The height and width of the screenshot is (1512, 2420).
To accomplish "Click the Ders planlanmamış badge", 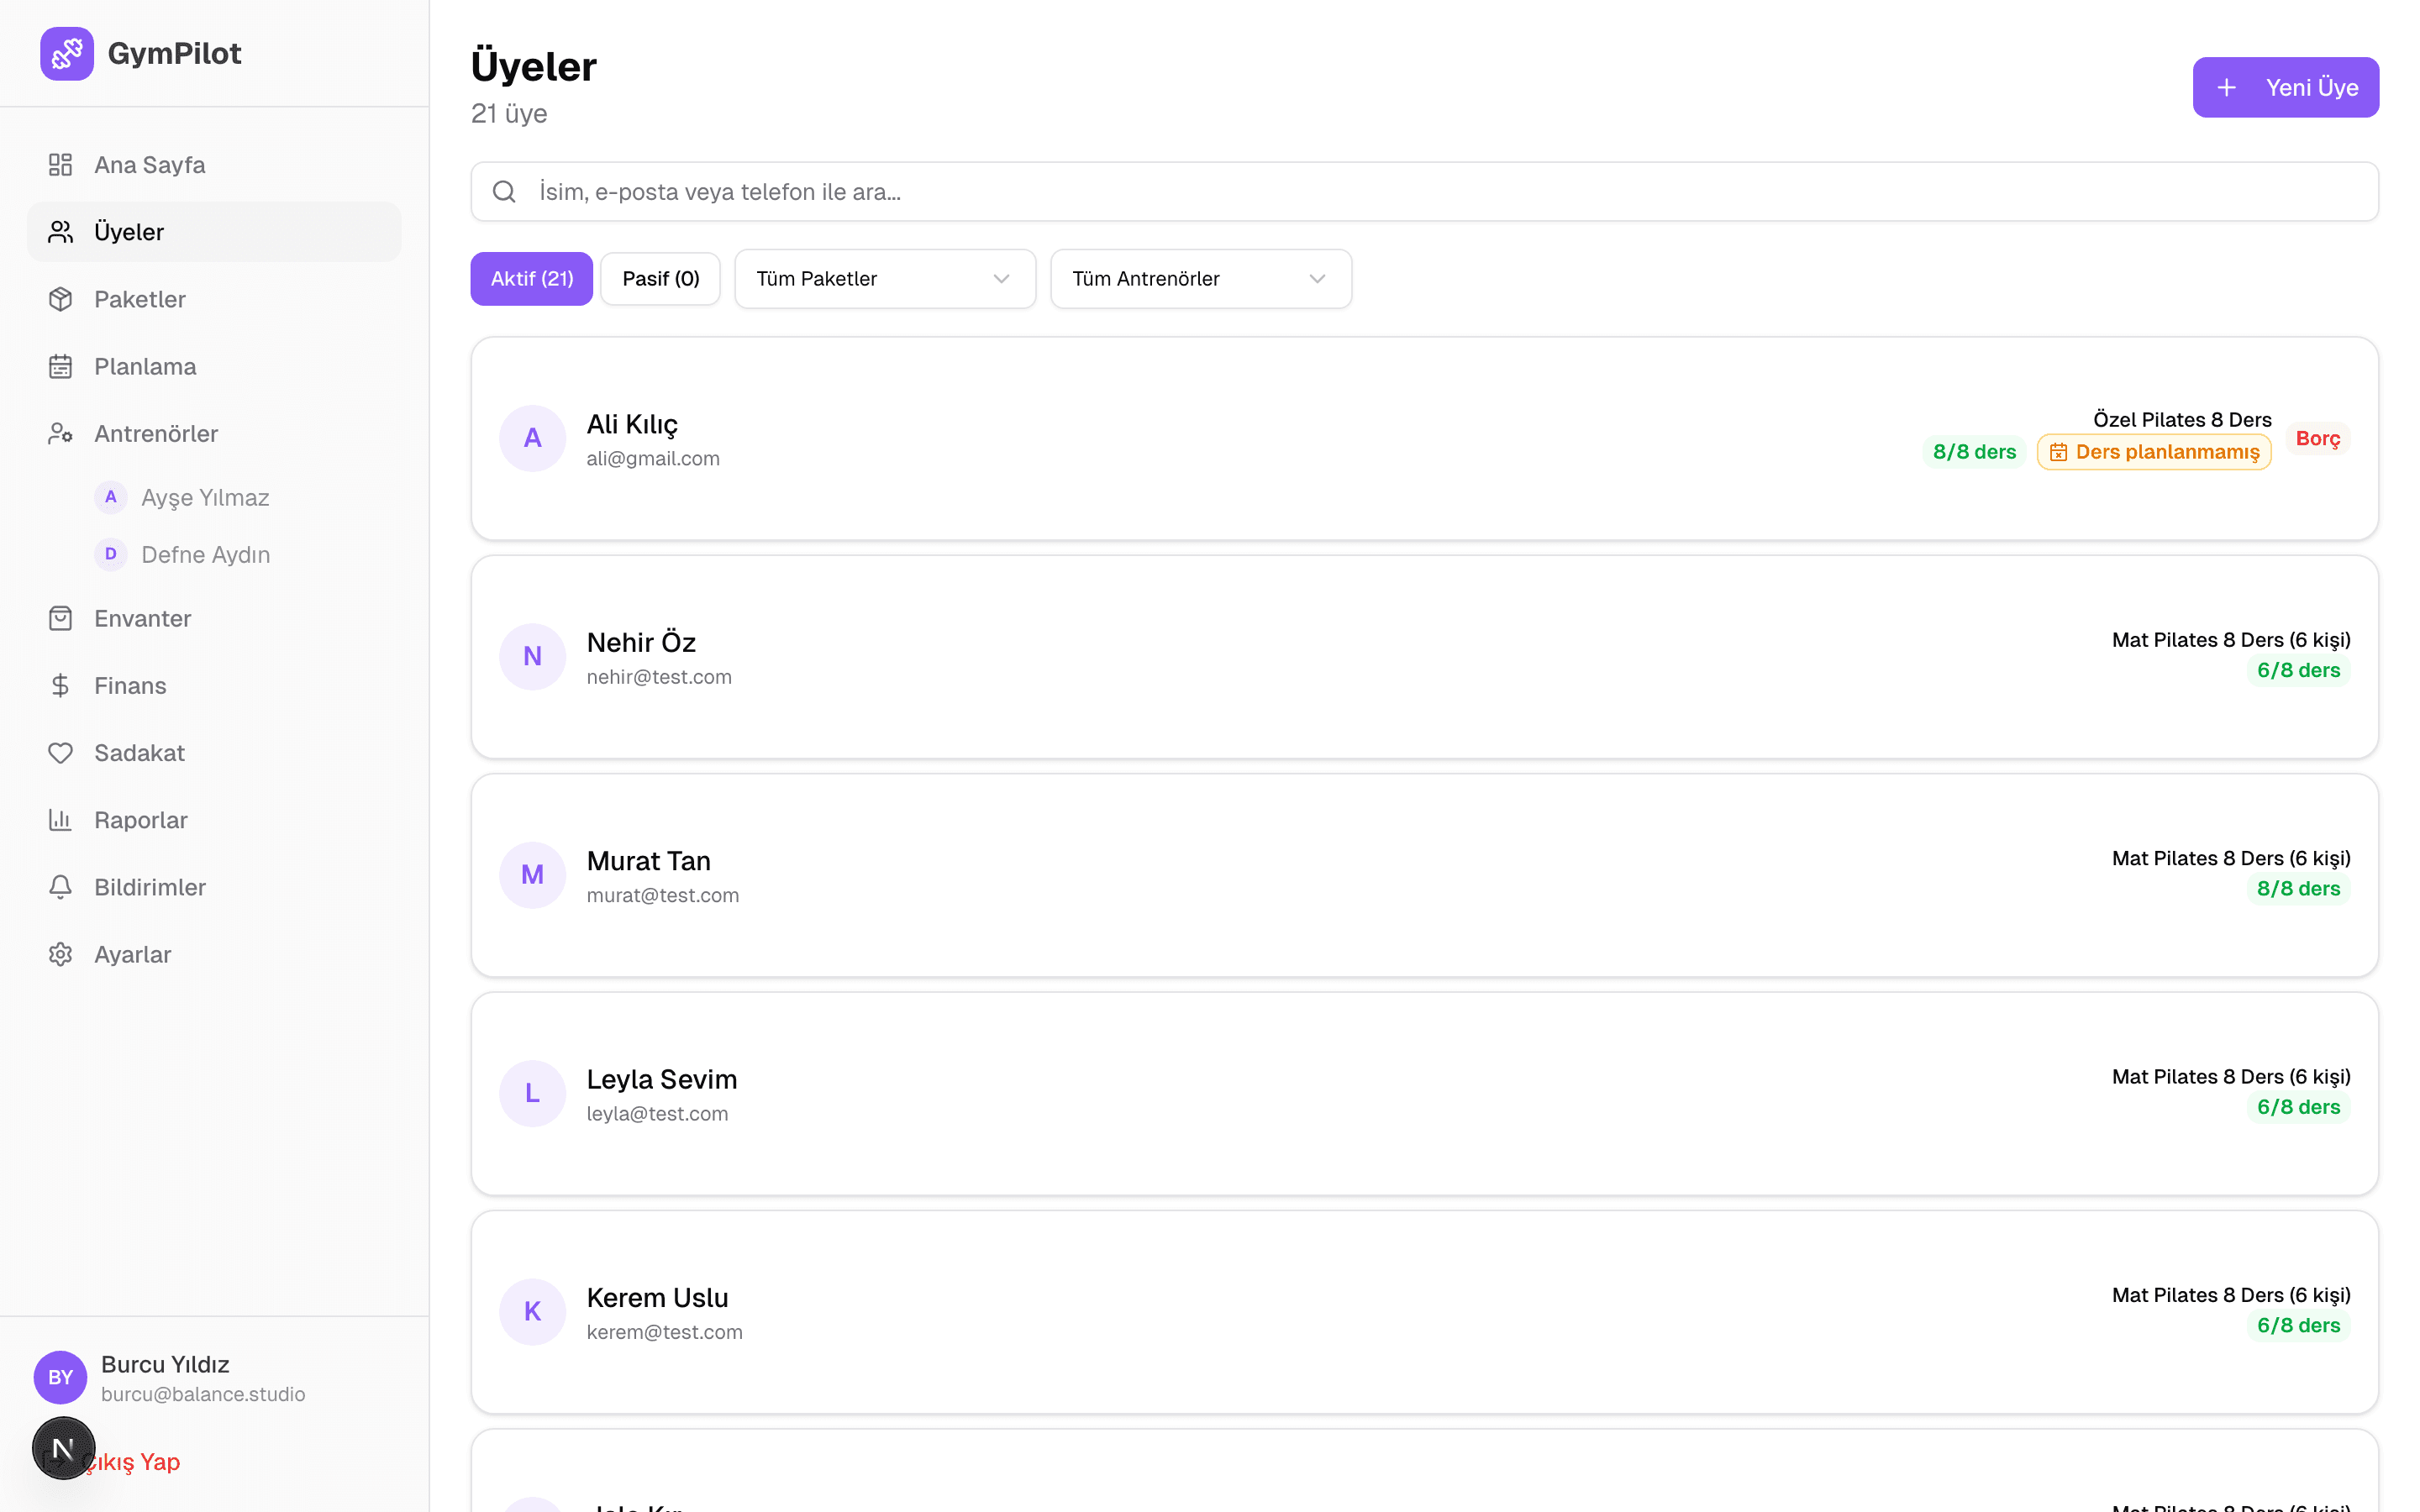I will point(2154,452).
